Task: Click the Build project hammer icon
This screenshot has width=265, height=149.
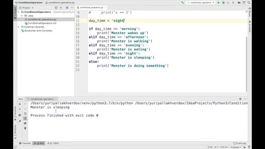Action: click(182, 2)
